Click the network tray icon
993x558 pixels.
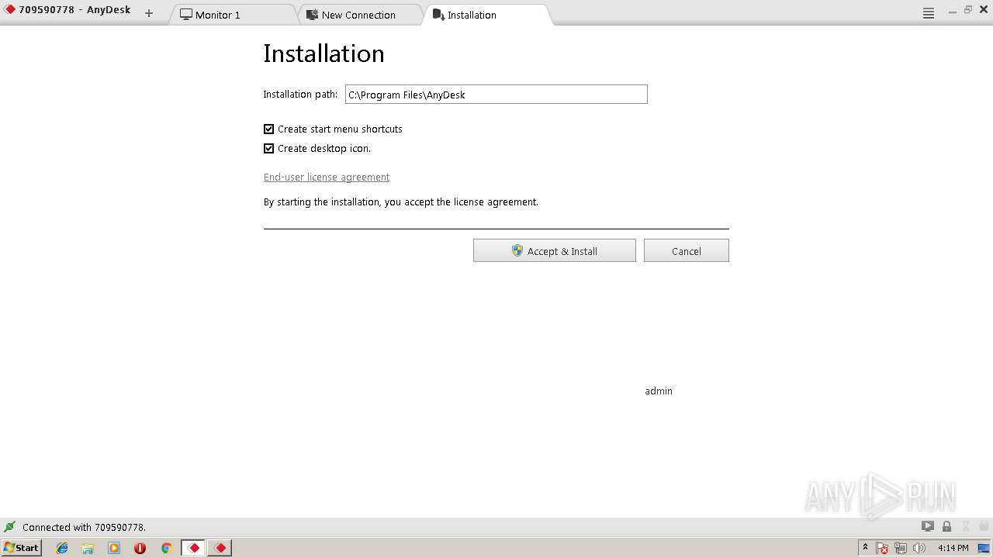point(901,548)
